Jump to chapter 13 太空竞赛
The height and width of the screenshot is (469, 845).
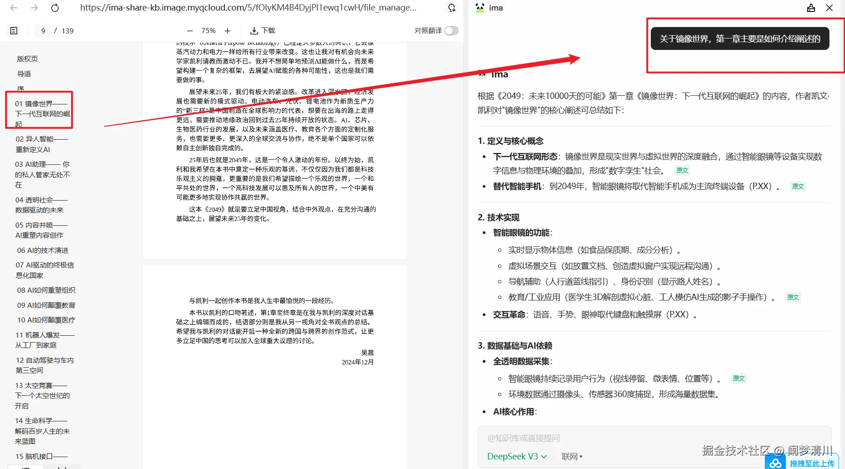click(42, 396)
